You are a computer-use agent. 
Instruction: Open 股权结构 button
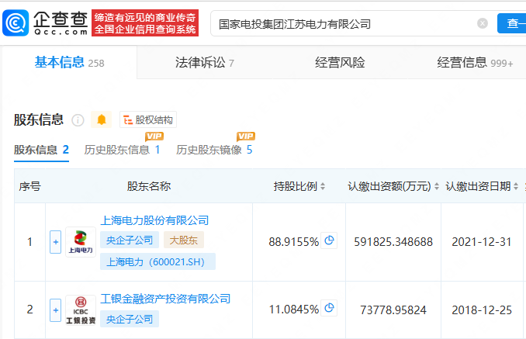[x=148, y=119]
